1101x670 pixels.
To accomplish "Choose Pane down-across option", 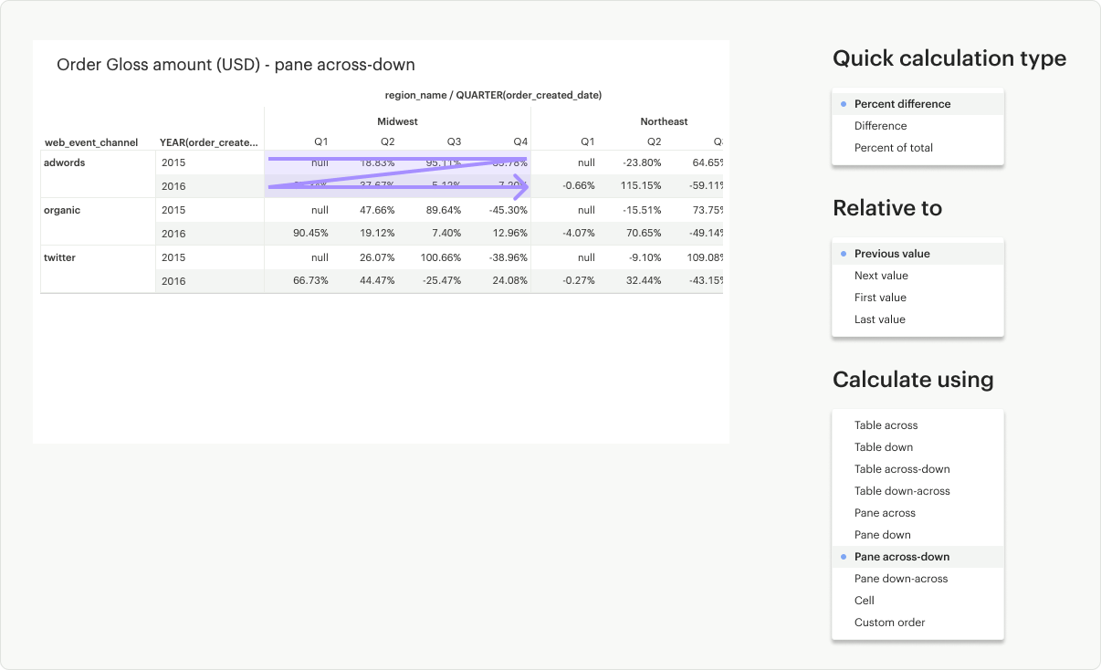I will pos(901,579).
